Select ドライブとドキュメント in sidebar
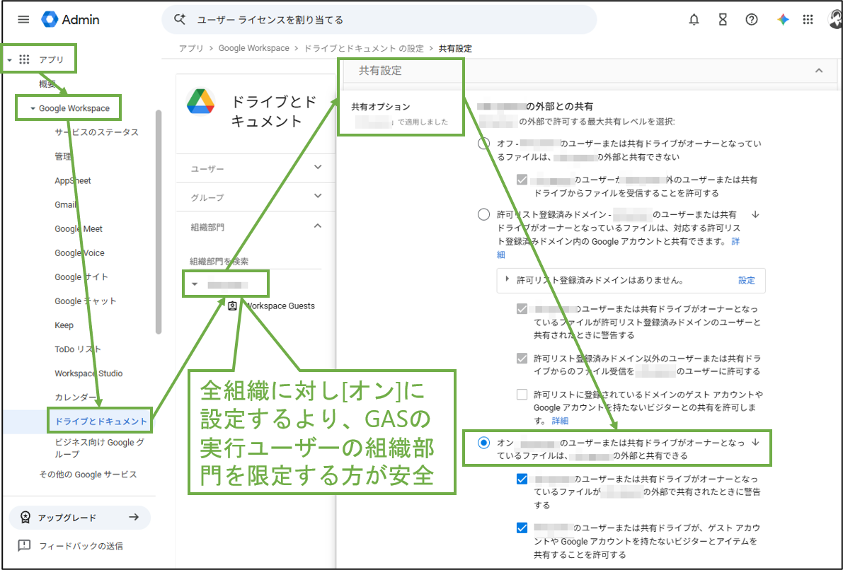843x570 pixels. (101, 421)
